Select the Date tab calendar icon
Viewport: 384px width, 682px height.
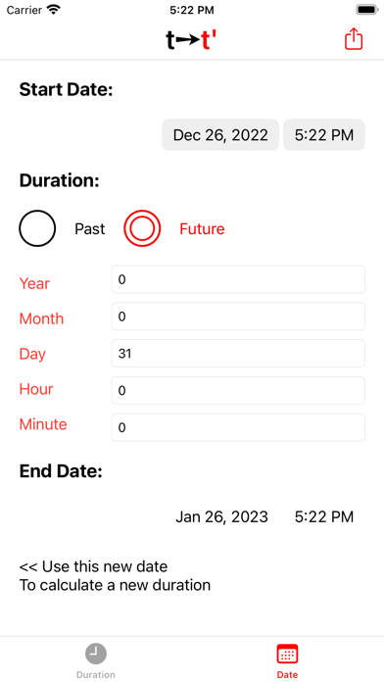[287, 654]
